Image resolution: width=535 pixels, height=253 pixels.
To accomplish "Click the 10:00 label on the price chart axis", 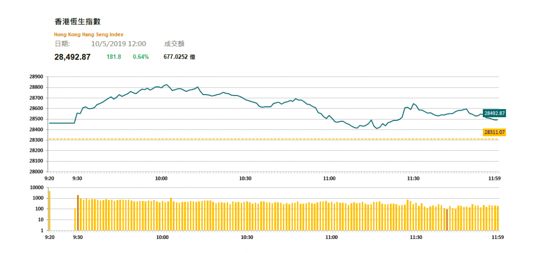I will (x=161, y=179).
